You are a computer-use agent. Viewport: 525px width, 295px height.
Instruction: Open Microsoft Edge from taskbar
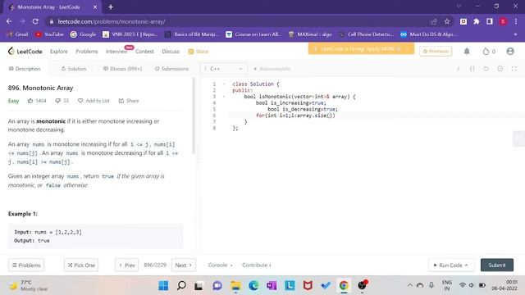tap(253, 286)
